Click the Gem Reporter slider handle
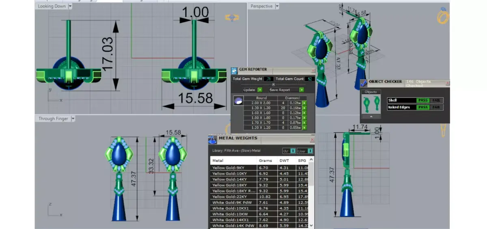487x229 pixels. tap(273, 84)
